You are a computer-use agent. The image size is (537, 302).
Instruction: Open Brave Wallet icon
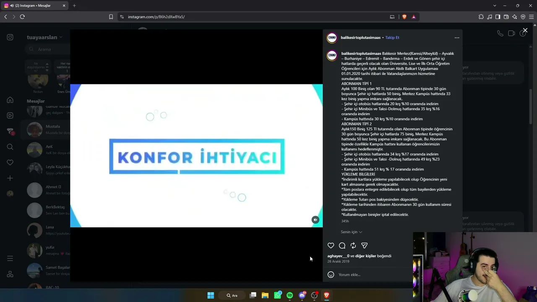click(x=506, y=17)
